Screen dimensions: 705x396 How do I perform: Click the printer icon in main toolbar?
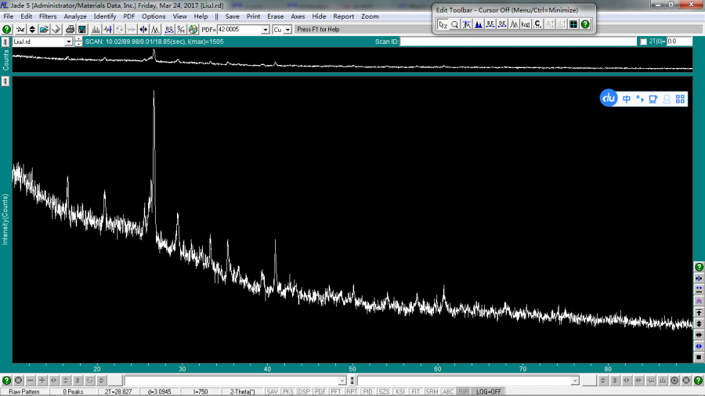70,30
